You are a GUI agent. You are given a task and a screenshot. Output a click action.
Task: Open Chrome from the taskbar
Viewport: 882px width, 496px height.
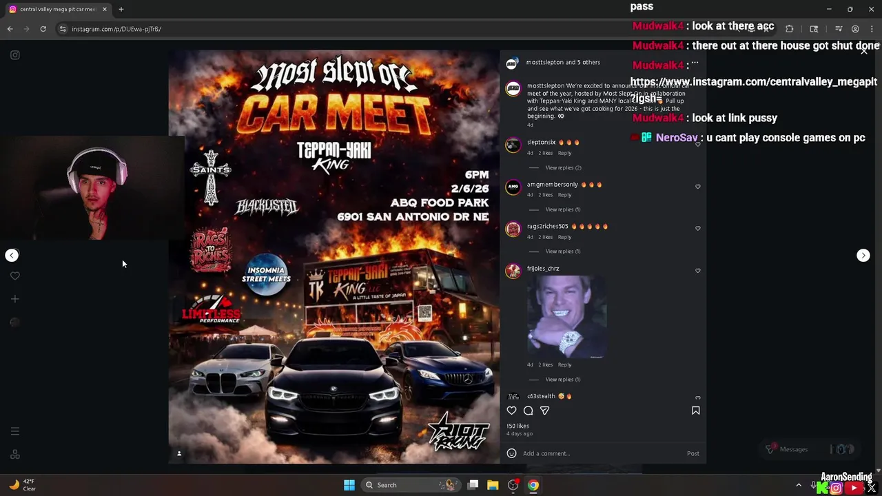(x=533, y=485)
